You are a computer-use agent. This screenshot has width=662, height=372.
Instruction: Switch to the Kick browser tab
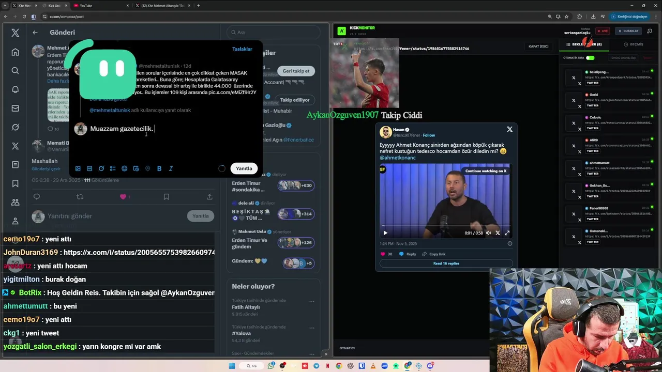tap(54, 6)
